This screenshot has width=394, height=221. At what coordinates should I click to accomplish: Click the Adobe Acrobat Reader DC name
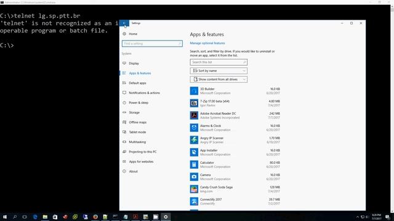pyautogui.click(x=218, y=114)
